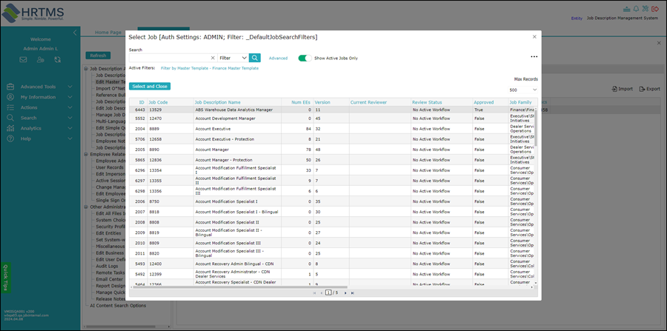Clear the search box with the X icon

(213, 58)
